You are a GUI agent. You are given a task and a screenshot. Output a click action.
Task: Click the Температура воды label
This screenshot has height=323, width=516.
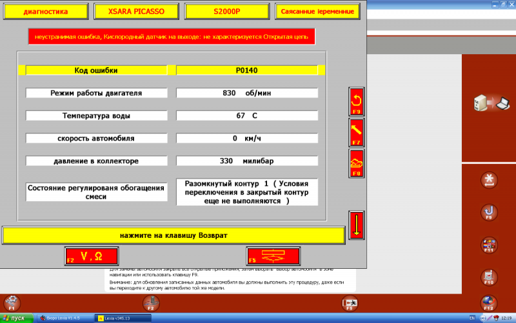click(x=96, y=116)
